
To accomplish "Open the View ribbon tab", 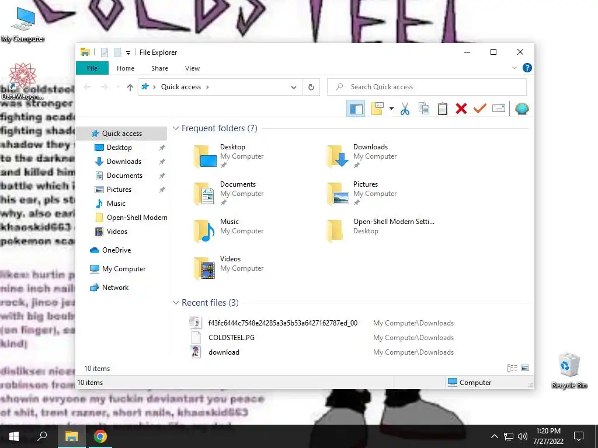I will tap(192, 68).
